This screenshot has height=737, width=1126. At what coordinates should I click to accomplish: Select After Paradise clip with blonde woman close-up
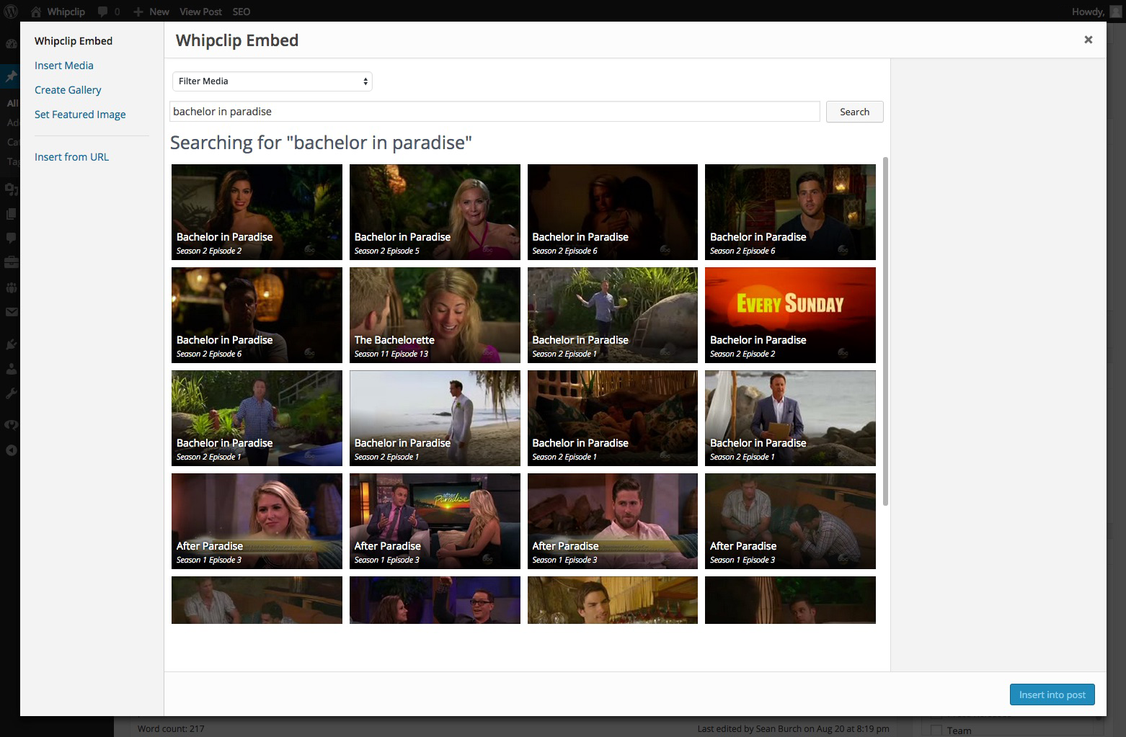pos(257,521)
